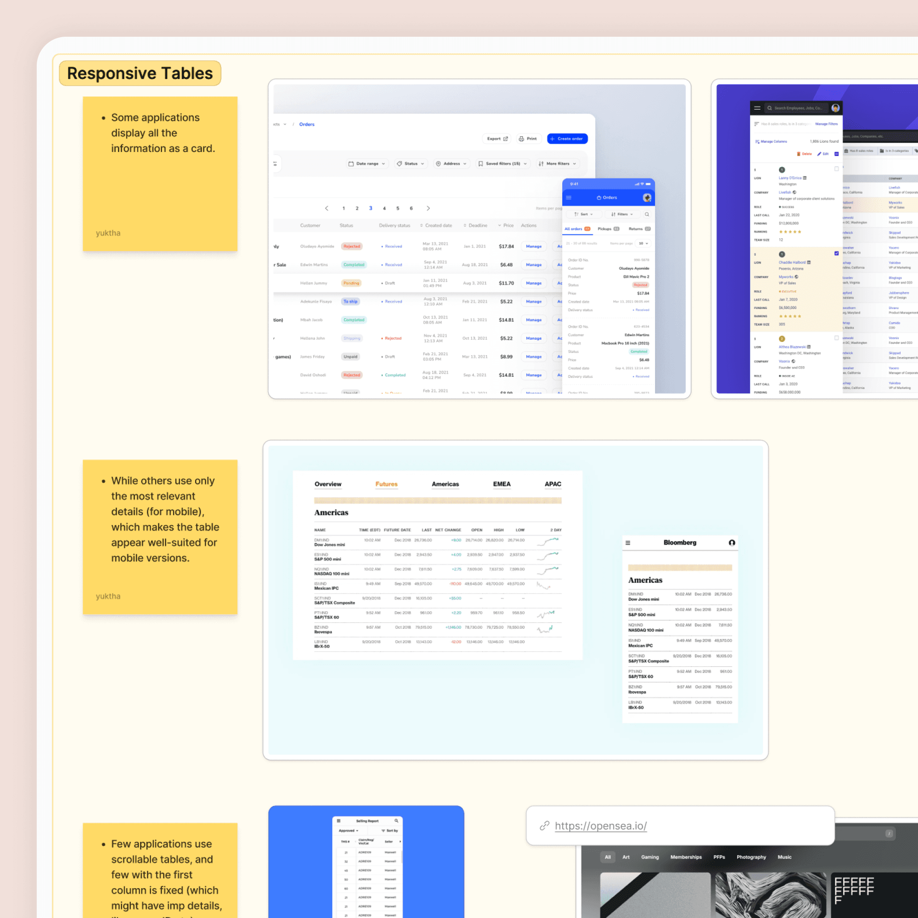Click the blue Create order button
This screenshot has width=918, height=918.
point(567,139)
